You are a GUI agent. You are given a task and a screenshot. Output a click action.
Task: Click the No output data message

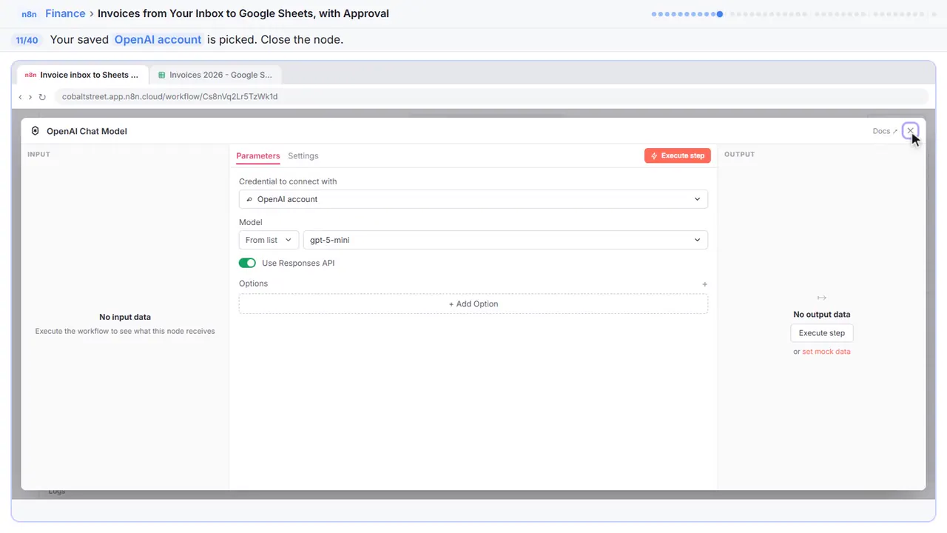point(822,315)
